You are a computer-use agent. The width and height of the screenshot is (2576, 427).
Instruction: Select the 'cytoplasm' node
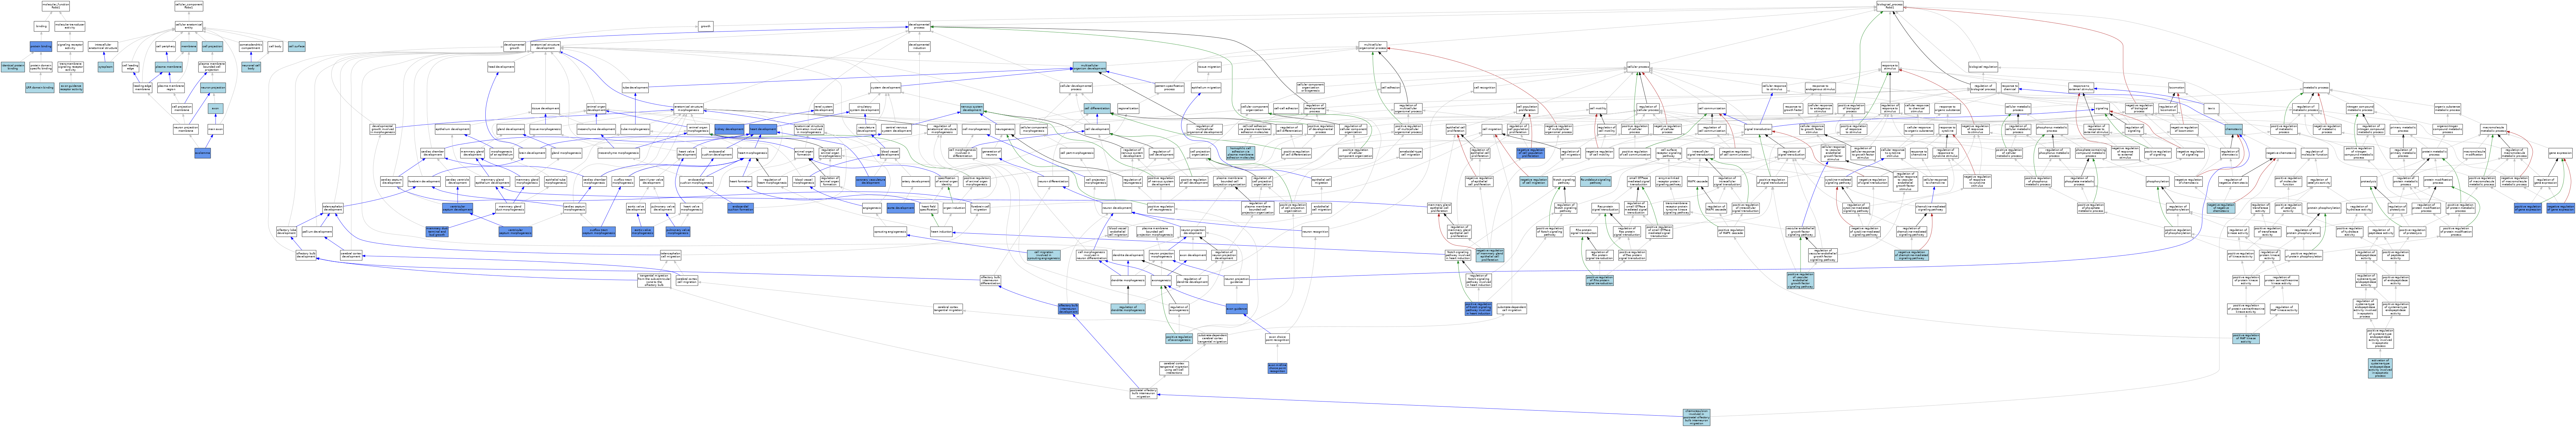point(106,67)
